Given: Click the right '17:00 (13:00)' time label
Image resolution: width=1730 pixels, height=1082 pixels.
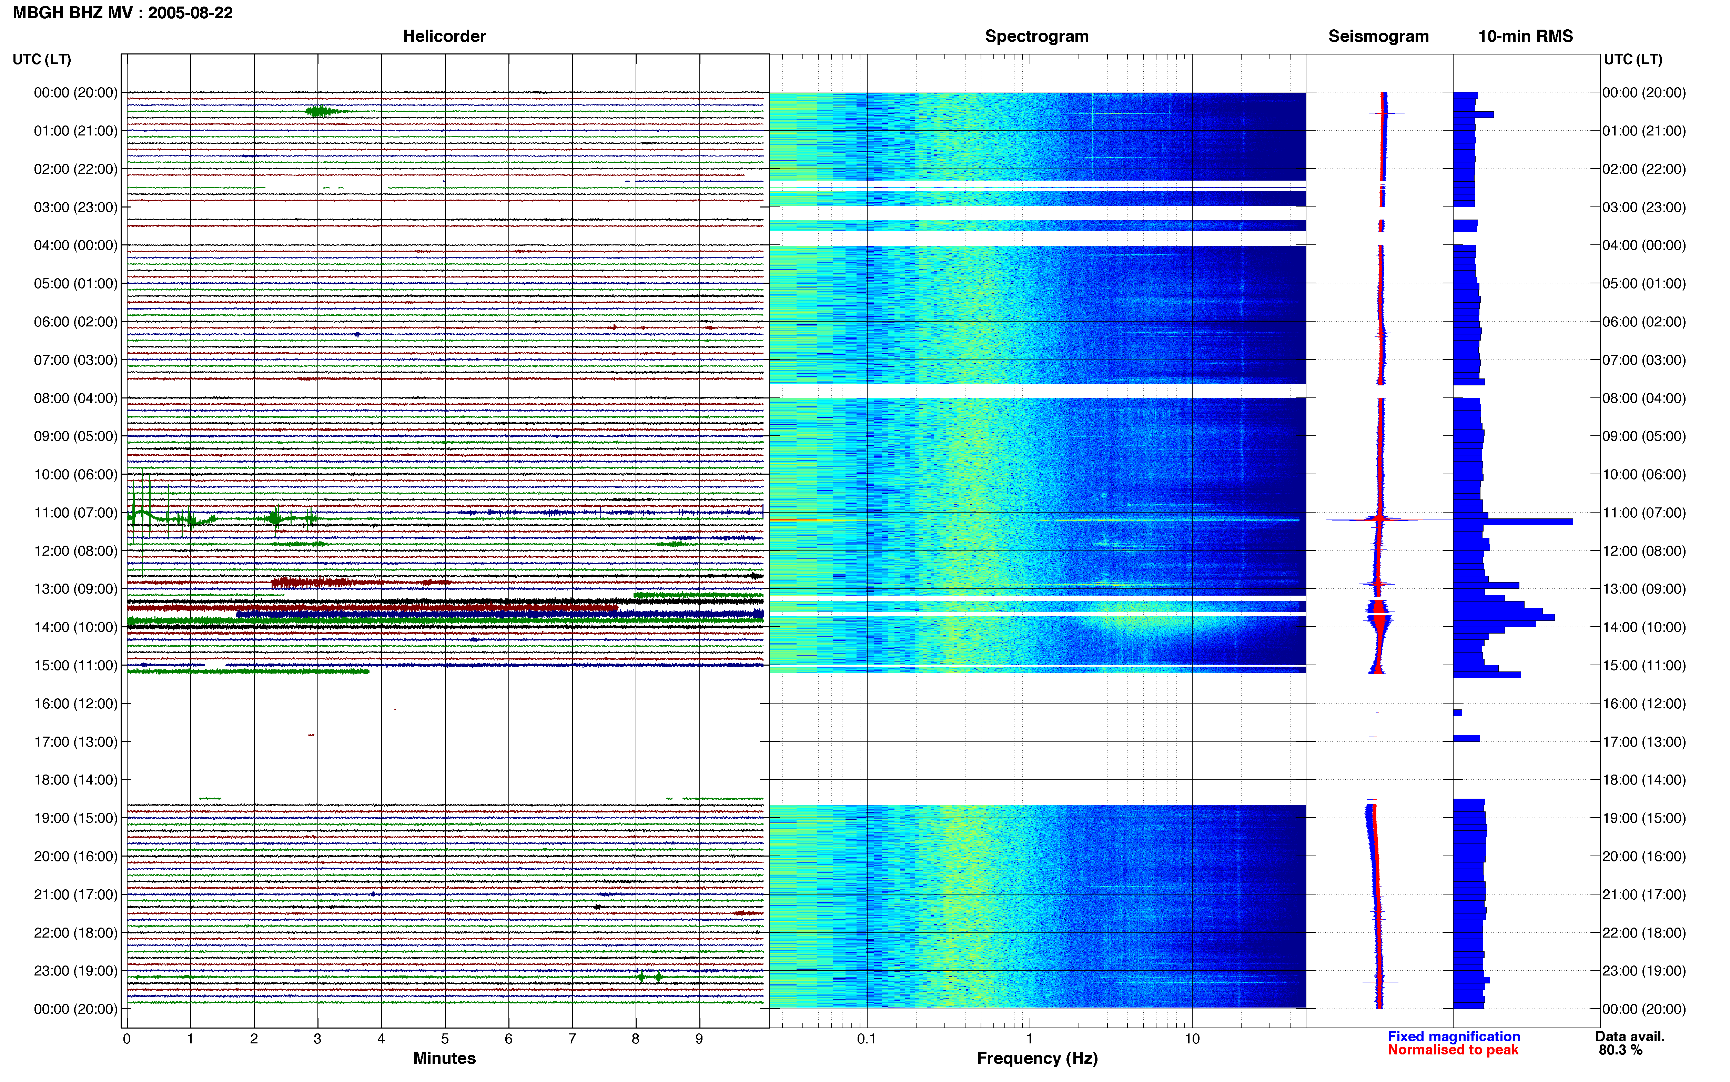Looking at the screenshot, I should click(1643, 741).
